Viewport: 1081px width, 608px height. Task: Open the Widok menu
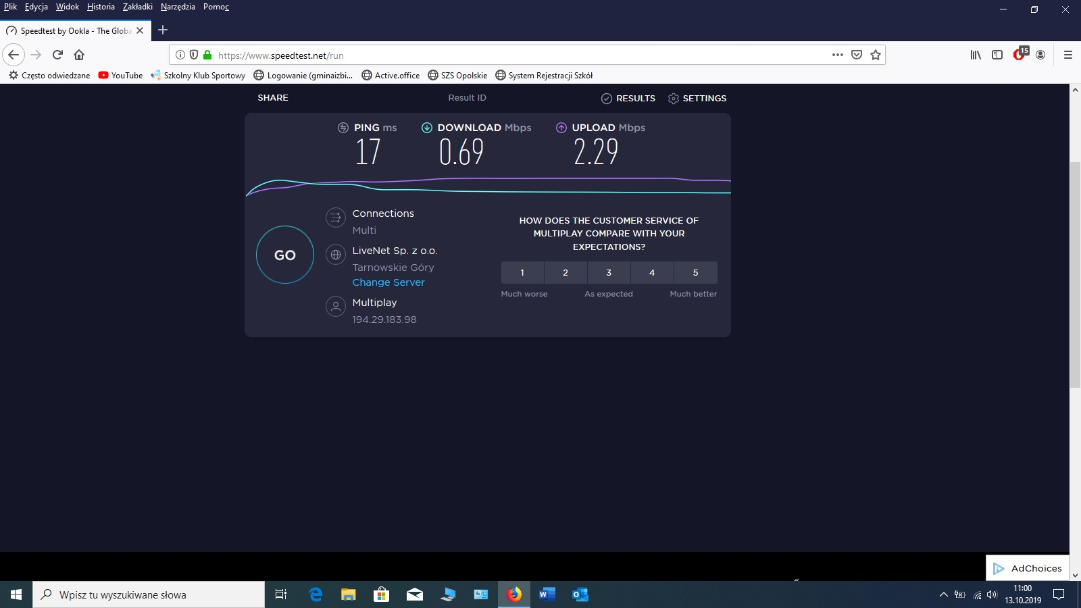coord(68,7)
